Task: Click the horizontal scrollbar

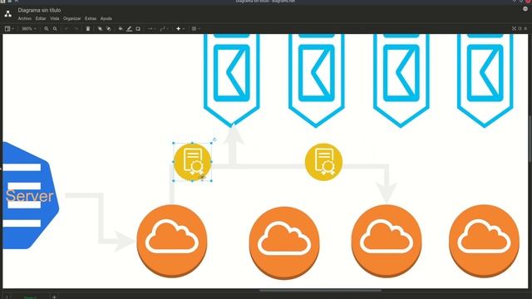Action: [320, 291]
